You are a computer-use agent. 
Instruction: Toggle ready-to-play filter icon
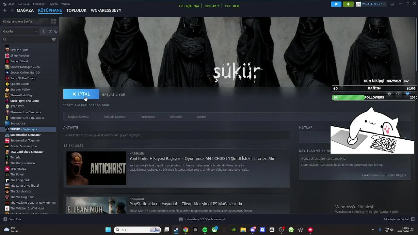coord(56,31)
